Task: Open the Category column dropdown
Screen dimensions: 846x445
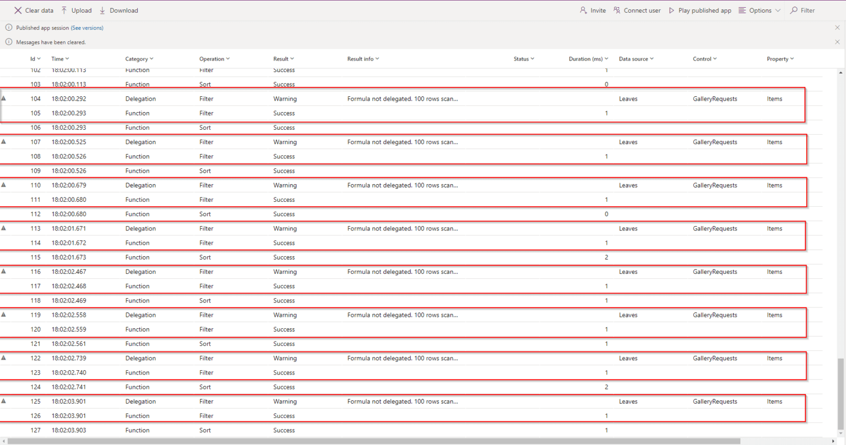Action: pyautogui.click(x=153, y=58)
